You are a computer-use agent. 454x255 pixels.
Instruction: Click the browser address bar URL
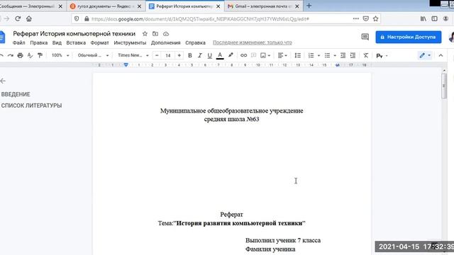[x=200, y=19]
